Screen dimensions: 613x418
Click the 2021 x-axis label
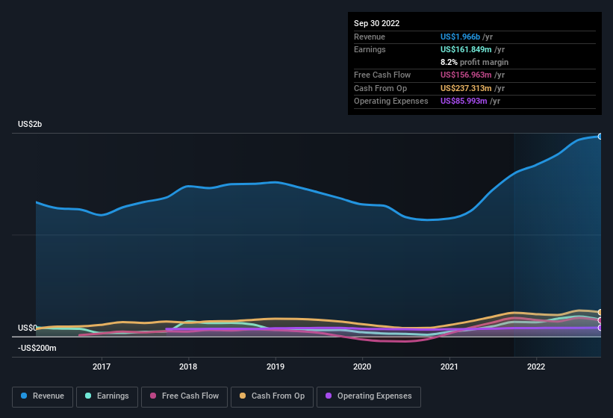(x=449, y=366)
